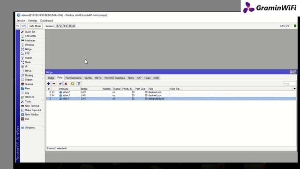Disable selected port with red X

click(x=66, y=84)
